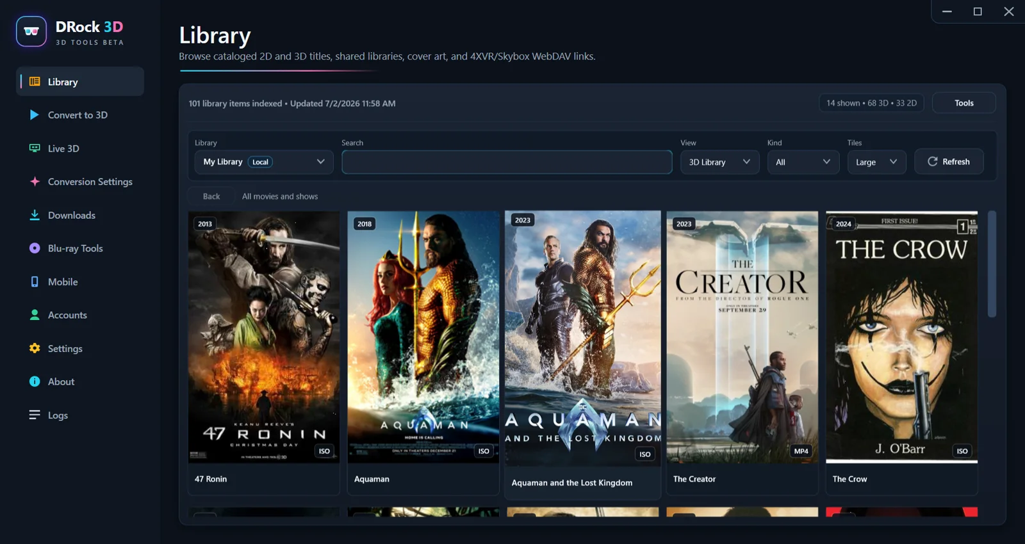1025x544 pixels.
Task: Click the Local tag in library selector
Action: click(260, 162)
